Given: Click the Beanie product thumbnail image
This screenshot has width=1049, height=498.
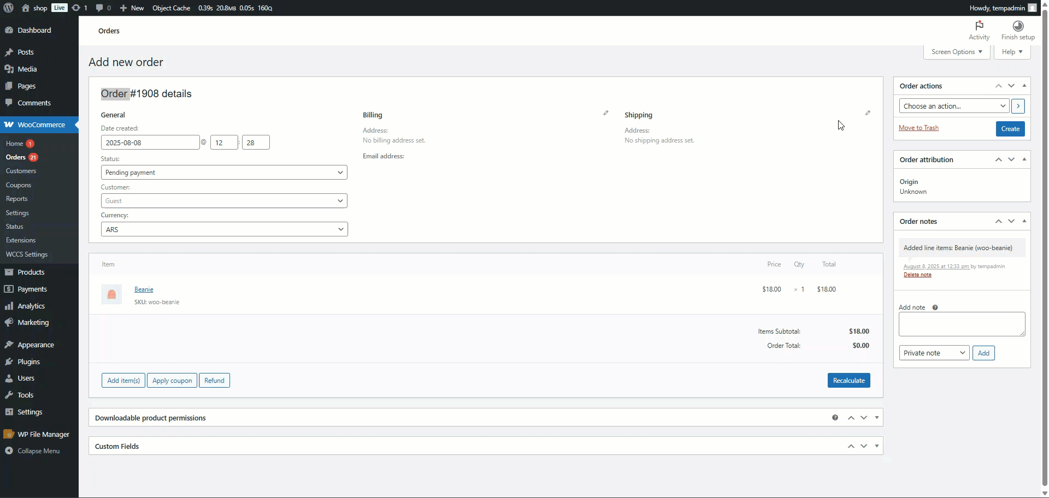Looking at the screenshot, I should click(x=111, y=294).
